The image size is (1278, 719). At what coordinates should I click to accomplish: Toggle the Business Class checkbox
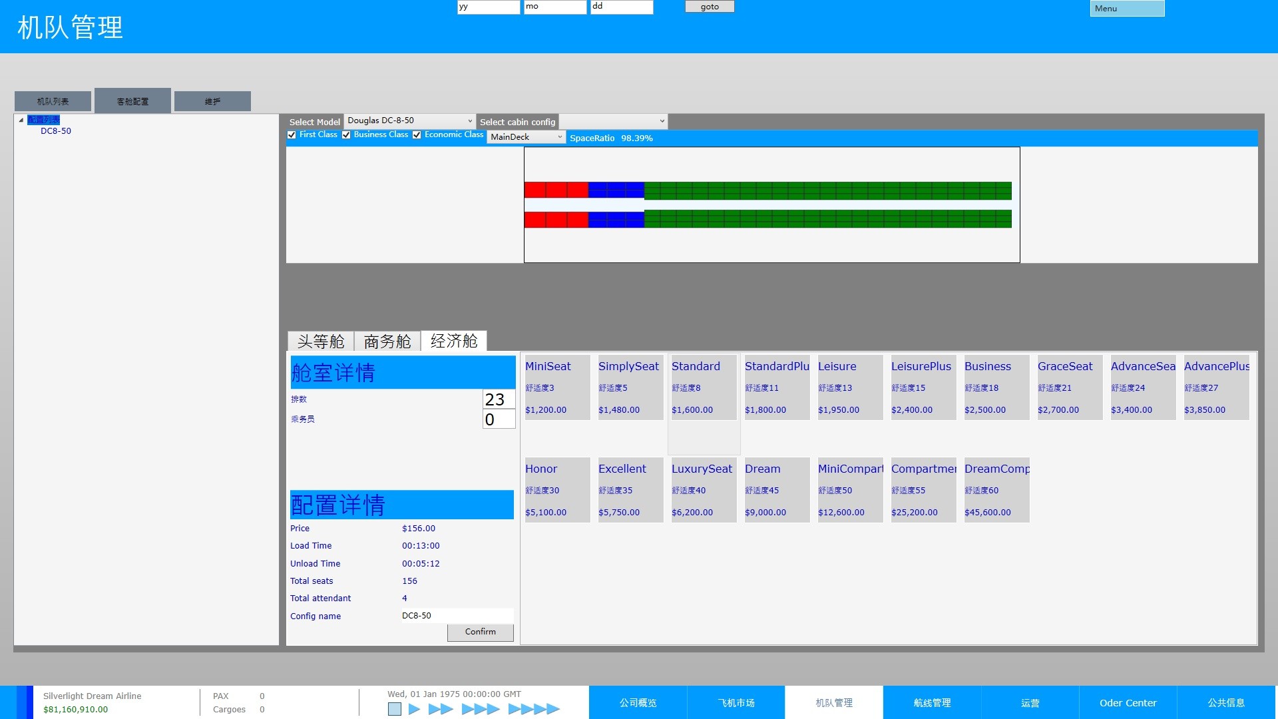(346, 135)
